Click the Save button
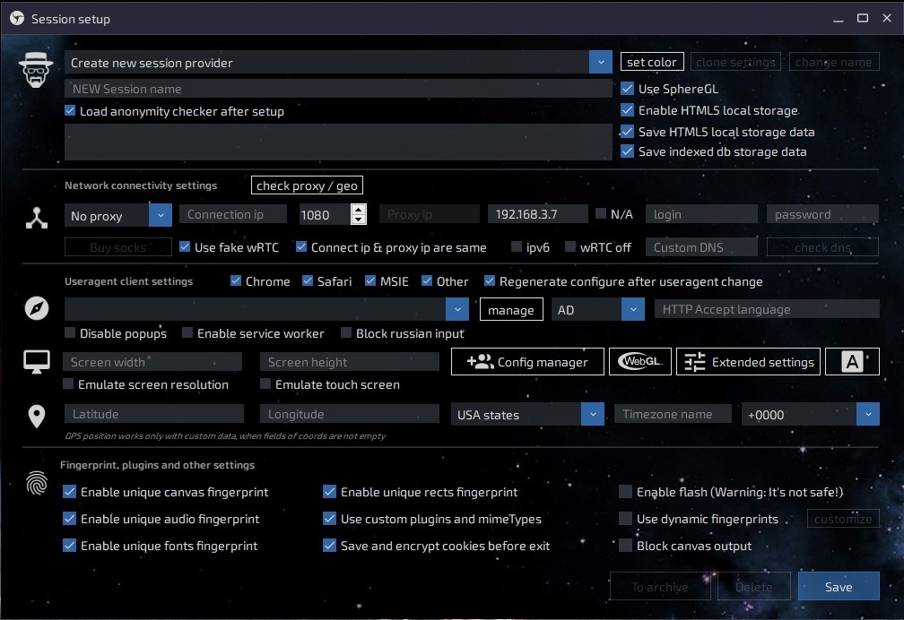904x620 pixels. coord(839,587)
